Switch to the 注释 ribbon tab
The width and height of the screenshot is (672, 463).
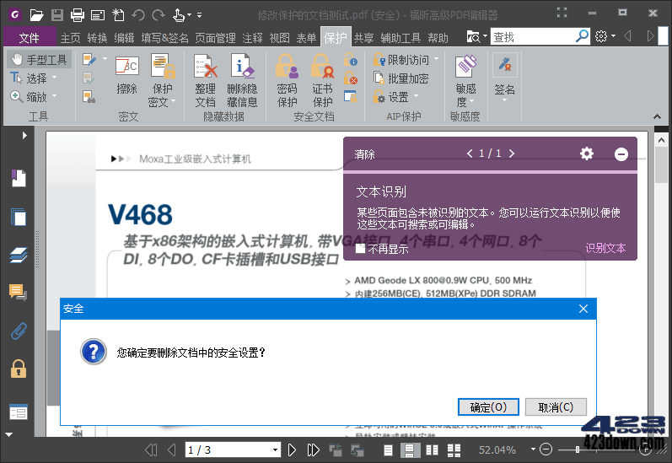click(x=252, y=38)
